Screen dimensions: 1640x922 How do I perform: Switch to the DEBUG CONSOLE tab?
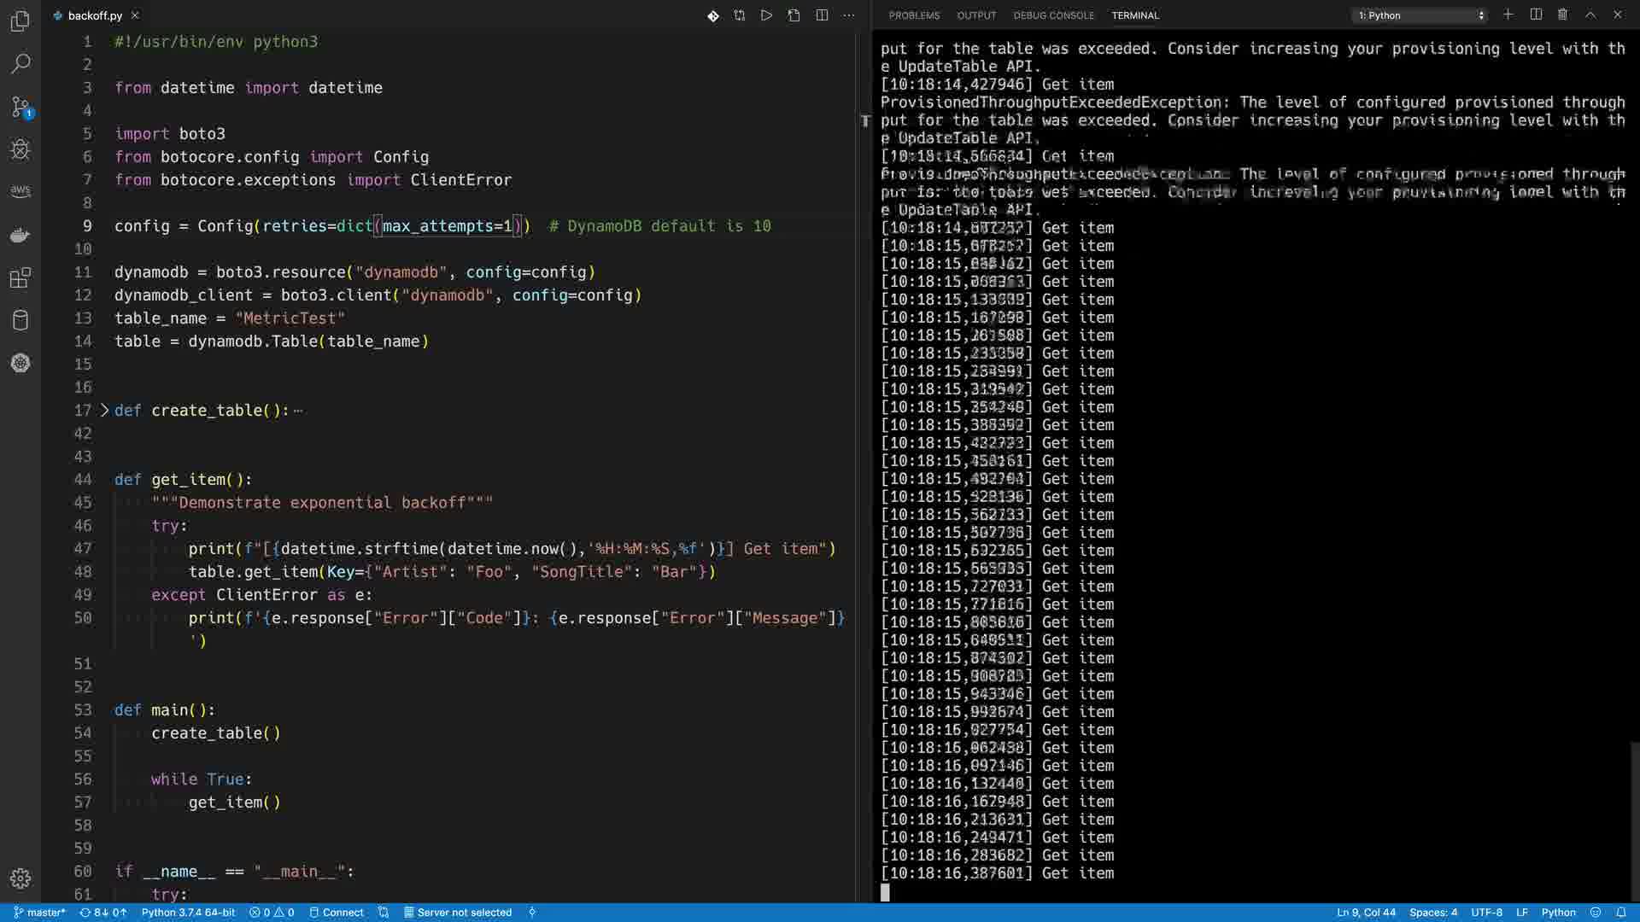(1053, 15)
